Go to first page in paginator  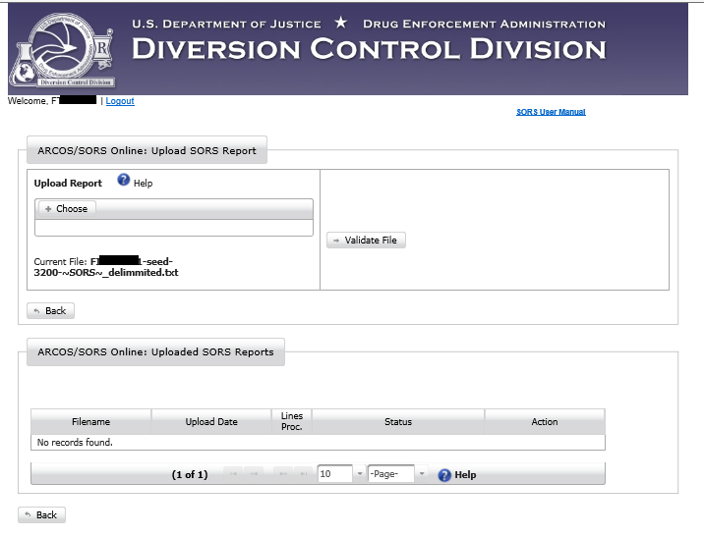[x=233, y=474]
